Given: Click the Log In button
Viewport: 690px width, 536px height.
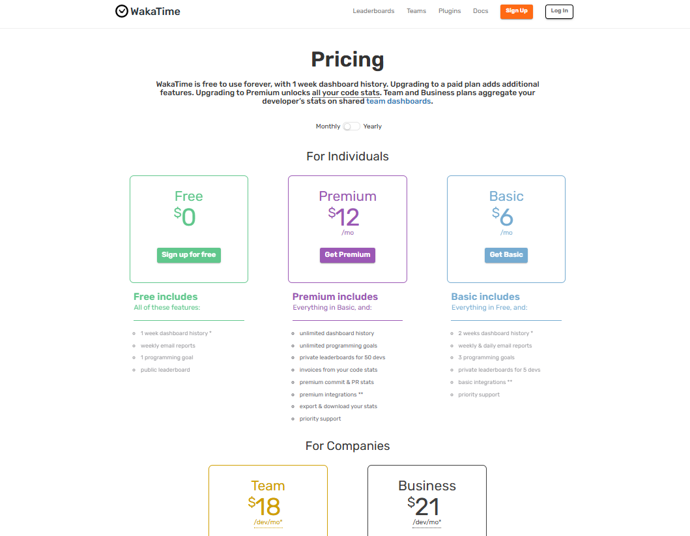Looking at the screenshot, I should click(x=558, y=11).
